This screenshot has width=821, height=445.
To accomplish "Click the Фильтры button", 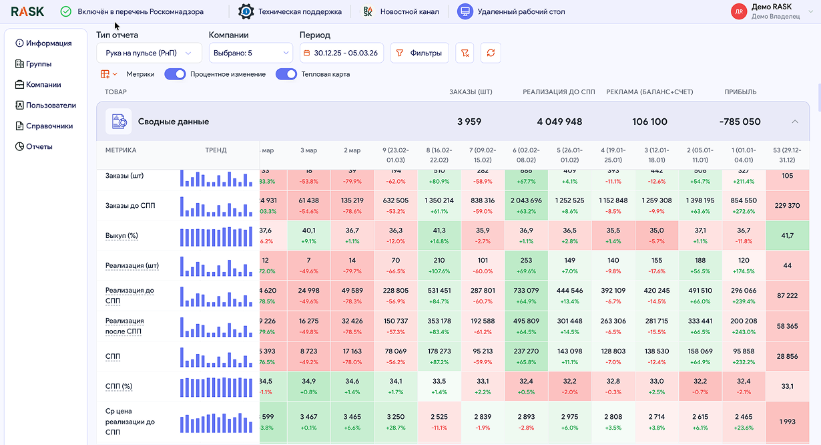I will coord(419,53).
